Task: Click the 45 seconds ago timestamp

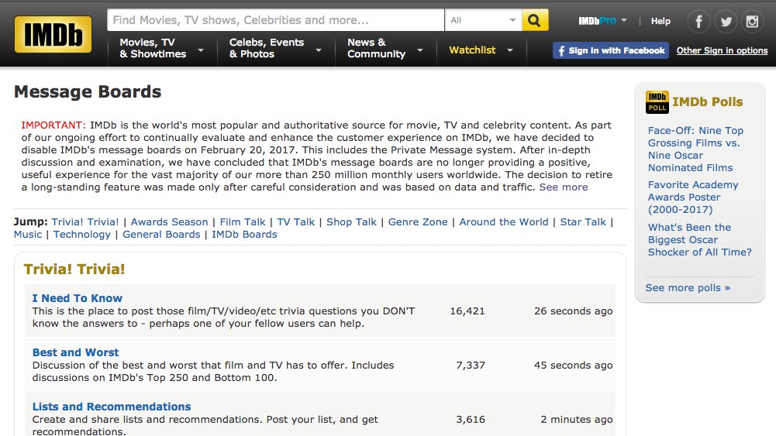Action: (573, 366)
